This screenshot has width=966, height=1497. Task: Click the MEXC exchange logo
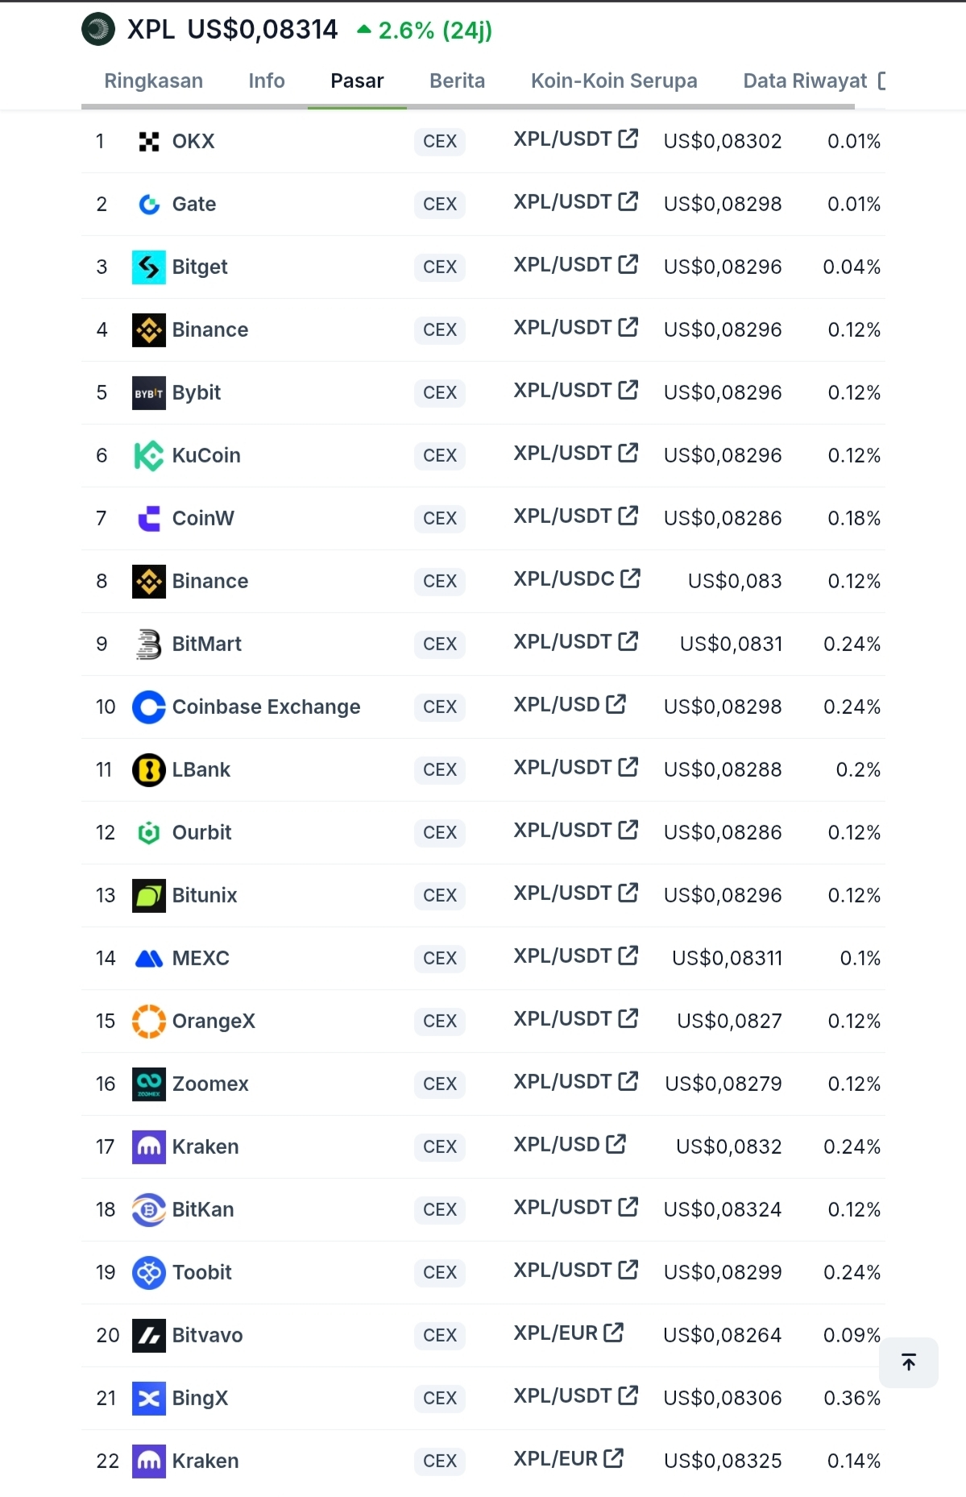149,959
